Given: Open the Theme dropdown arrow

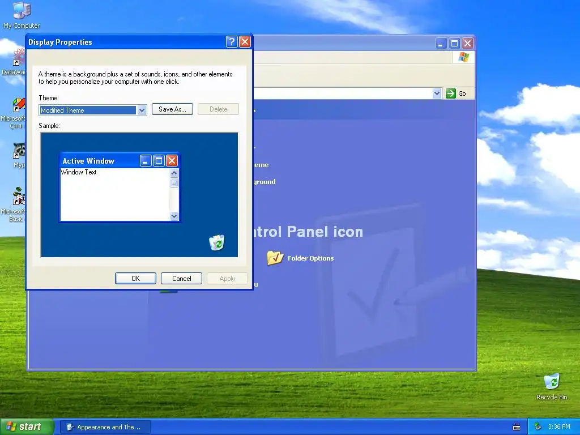Looking at the screenshot, I should [142, 110].
